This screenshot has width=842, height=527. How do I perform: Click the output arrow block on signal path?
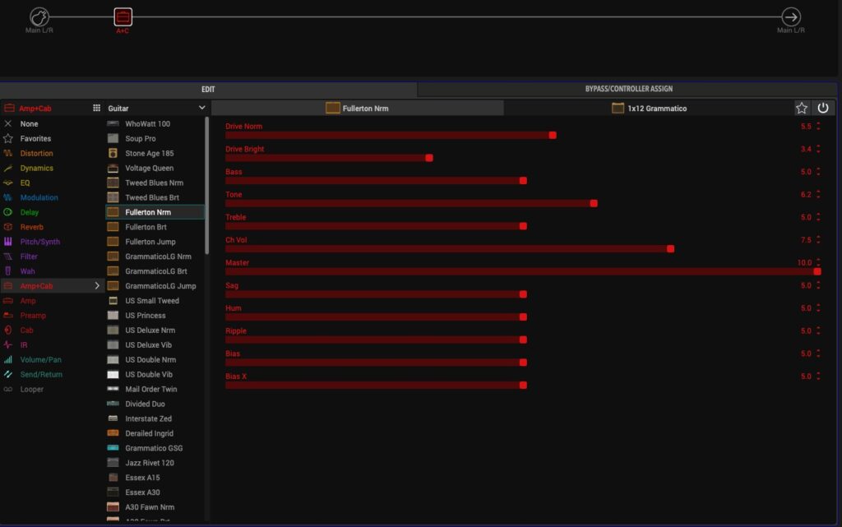tap(790, 16)
